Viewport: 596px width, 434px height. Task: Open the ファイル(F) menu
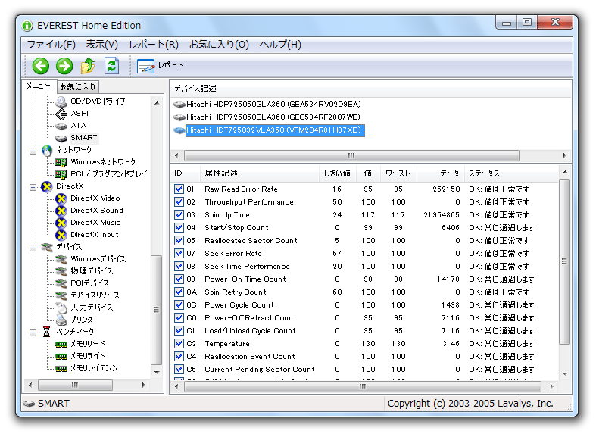[x=51, y=45]
